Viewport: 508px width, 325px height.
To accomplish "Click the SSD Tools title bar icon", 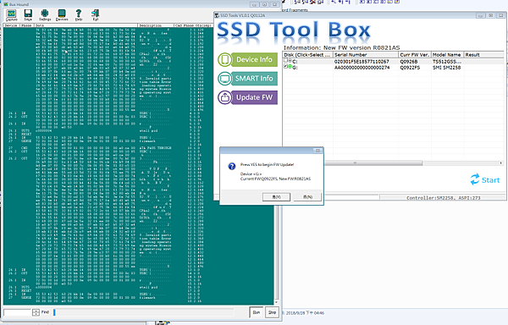I will click(217, 15).
